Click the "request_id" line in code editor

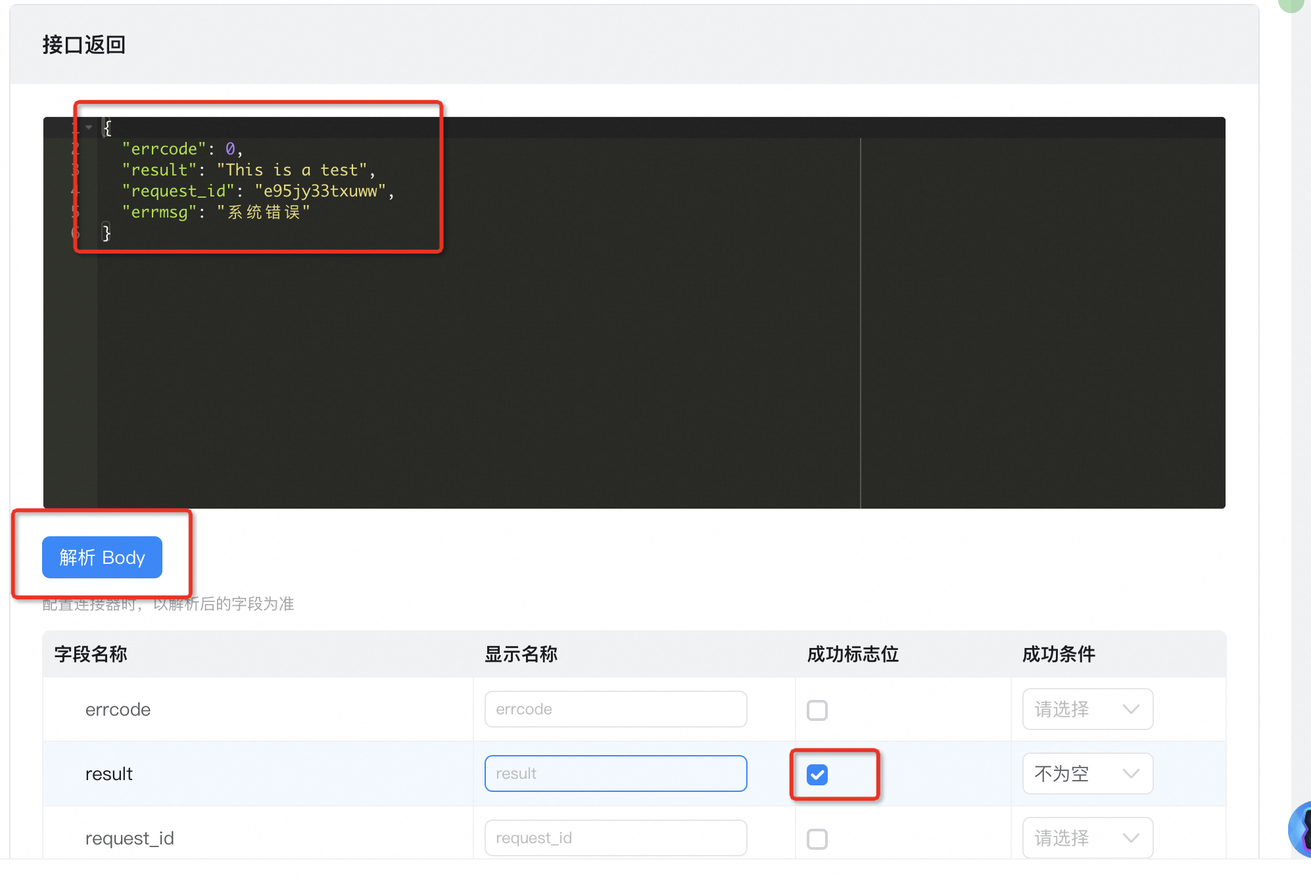coord(258,191)
